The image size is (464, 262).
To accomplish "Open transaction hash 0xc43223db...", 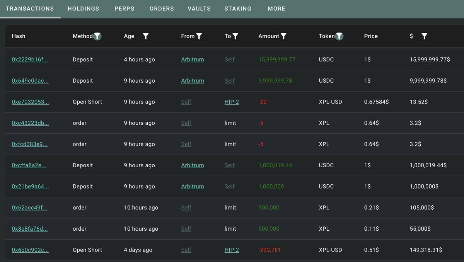I will (31, 123).
